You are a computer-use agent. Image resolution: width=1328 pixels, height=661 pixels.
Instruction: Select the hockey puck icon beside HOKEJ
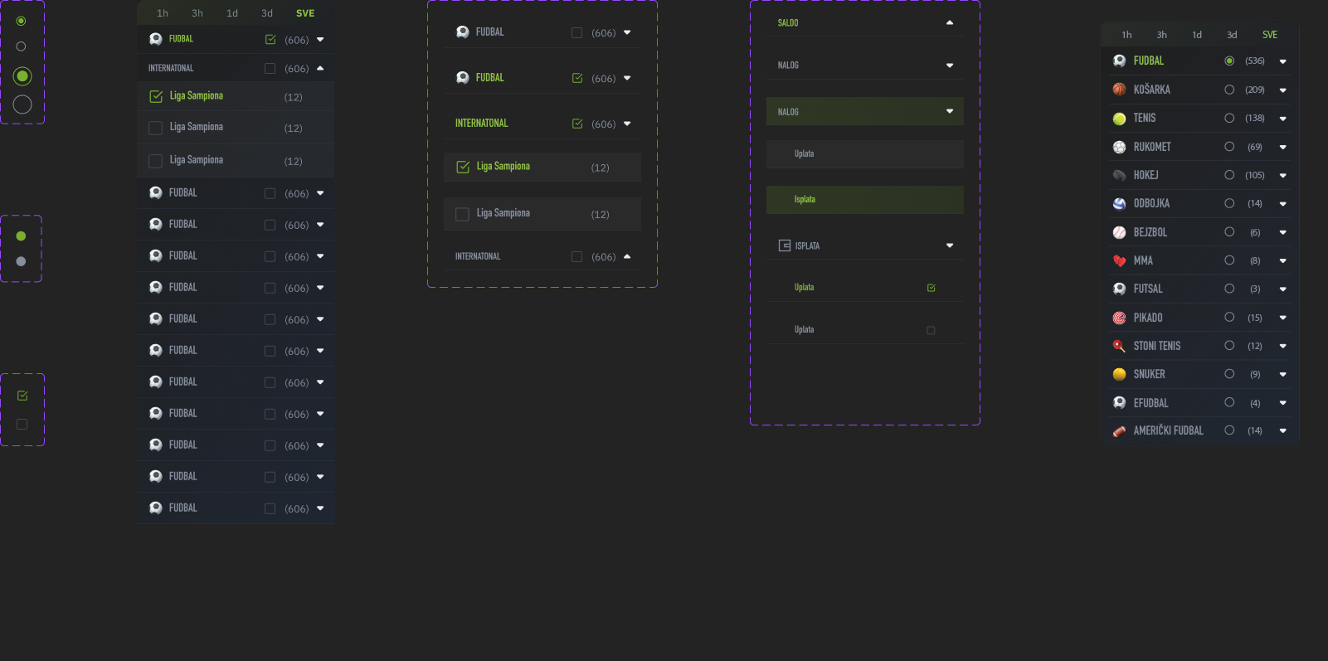1119,175
